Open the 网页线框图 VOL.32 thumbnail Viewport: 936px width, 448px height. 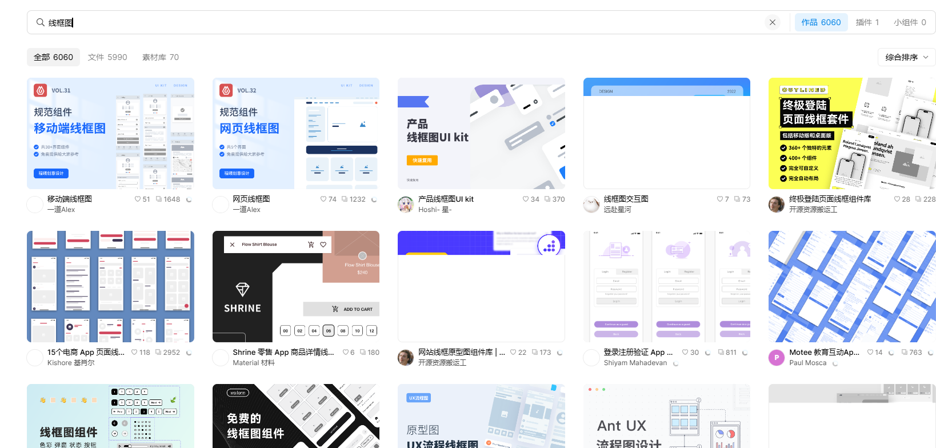296,133
